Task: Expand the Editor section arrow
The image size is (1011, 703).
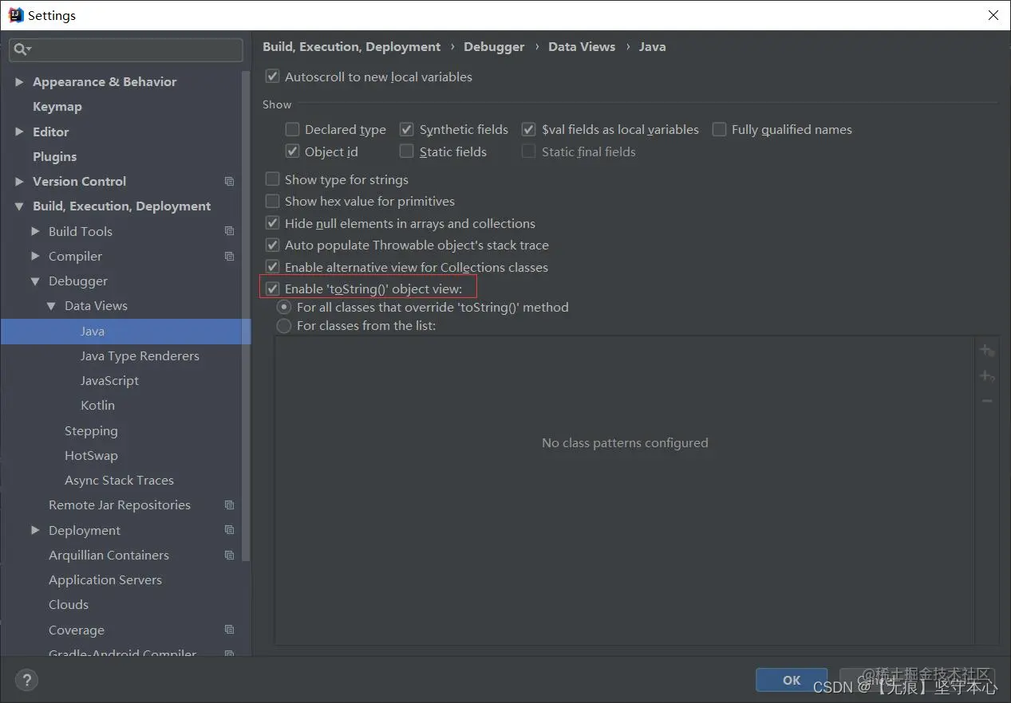Action: coord(19,132)
